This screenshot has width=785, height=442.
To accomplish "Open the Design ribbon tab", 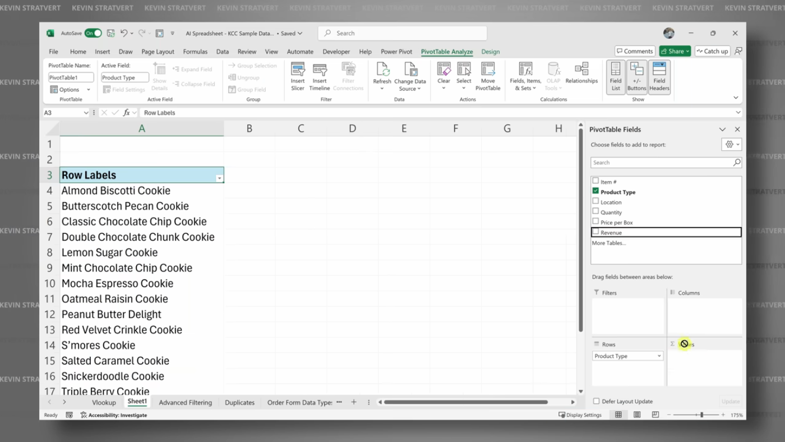I will pos(491,52).
